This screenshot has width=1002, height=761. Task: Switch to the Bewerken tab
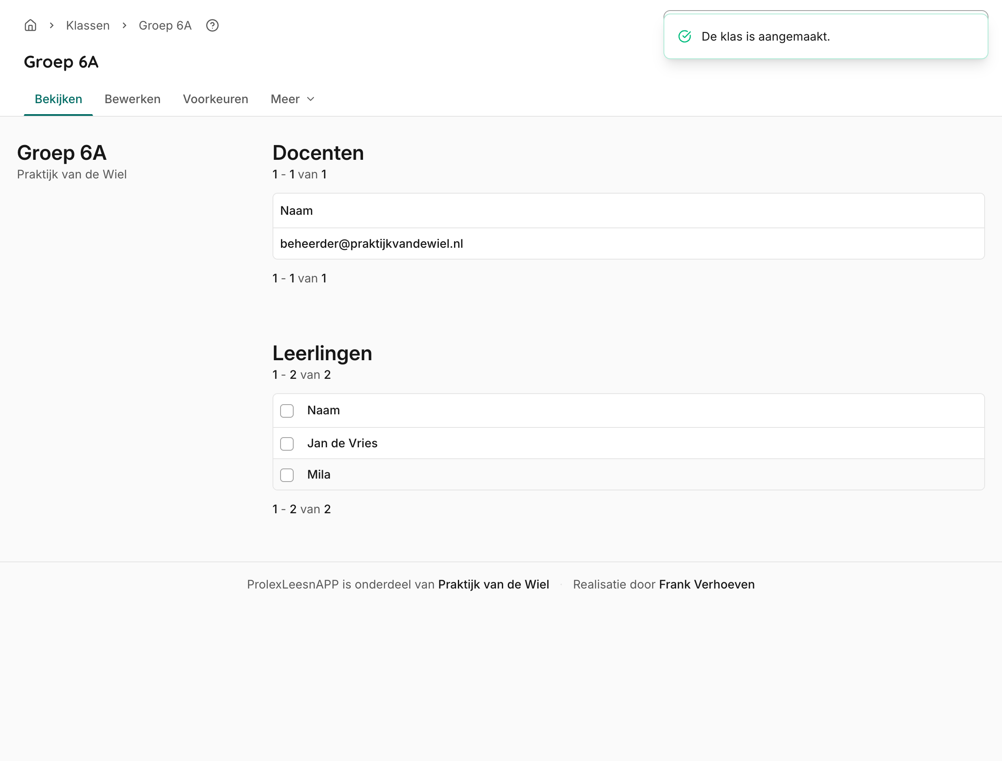pyautogui.click(x=132, y=99)
